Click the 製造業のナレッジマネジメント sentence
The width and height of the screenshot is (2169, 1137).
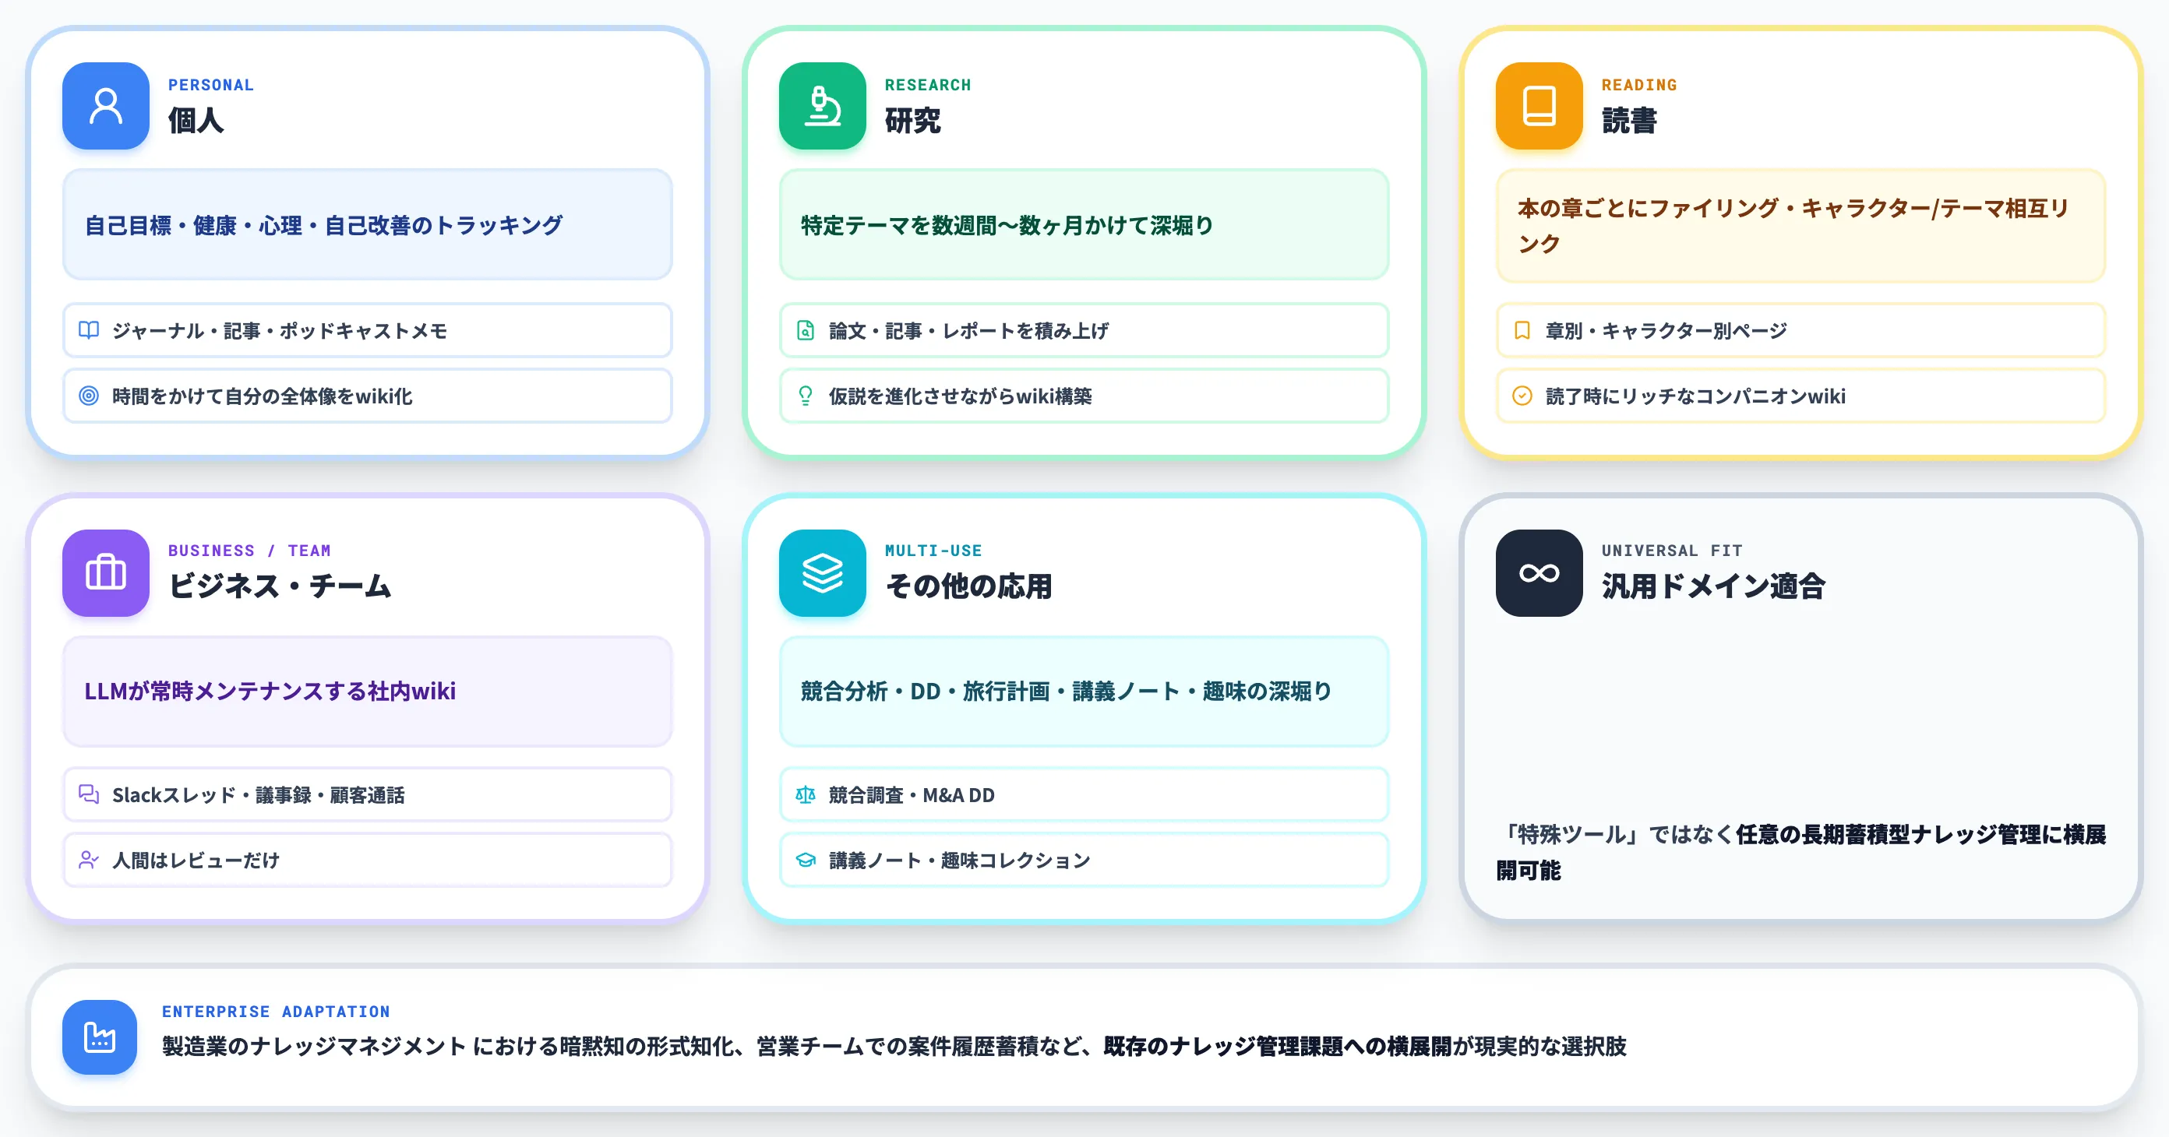pos(894,1046)
